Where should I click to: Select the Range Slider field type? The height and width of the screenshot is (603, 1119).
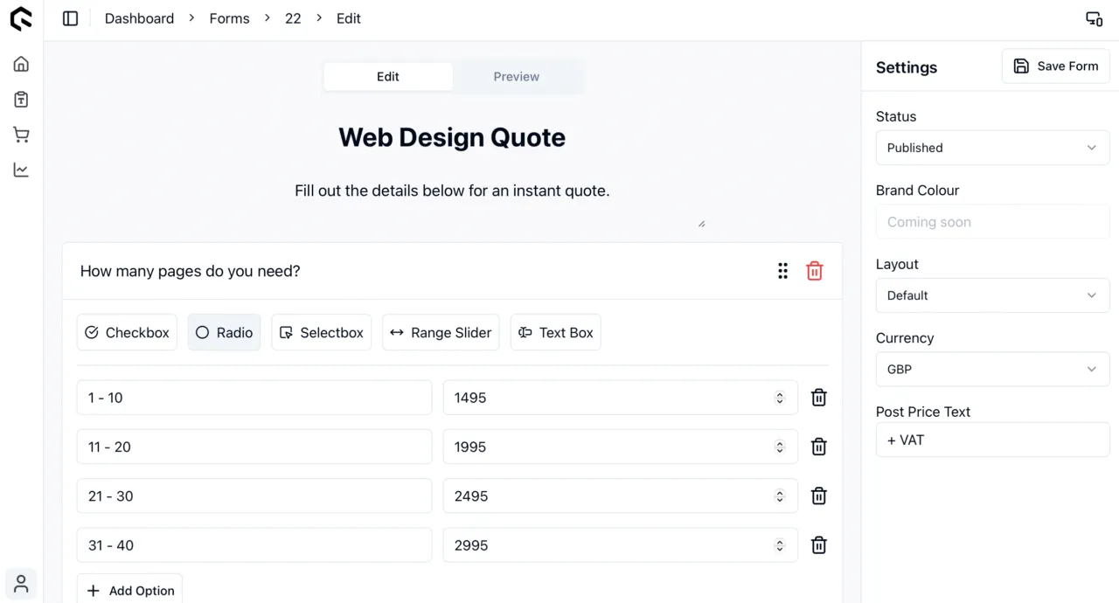(441, 332)
